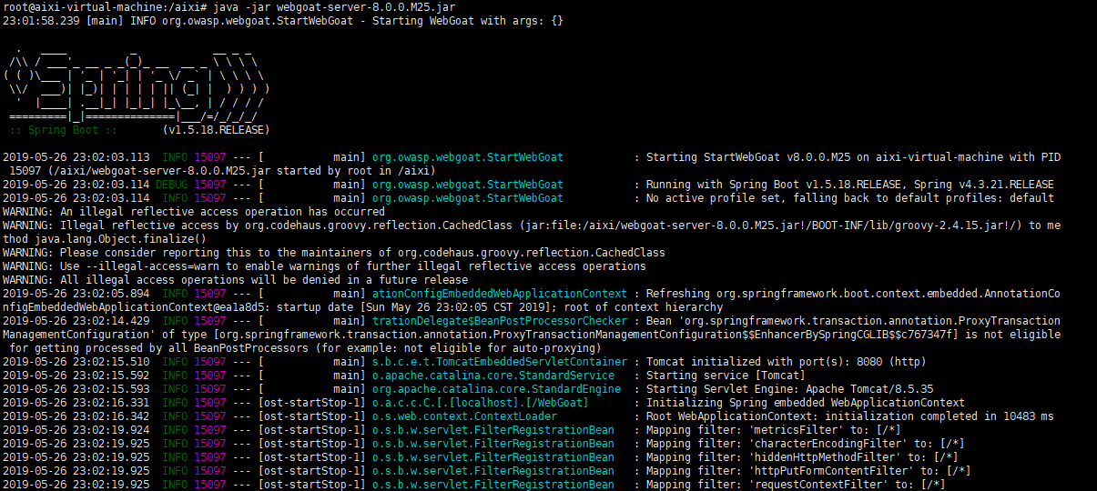Click 'Starting service [Tomcat]' message
The height and width of the screenshot is (491, 1097).
point(725,376)
